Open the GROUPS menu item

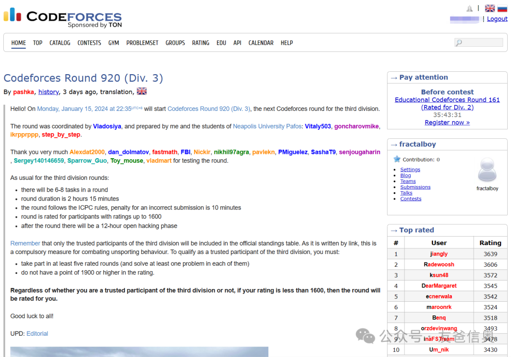click(175, 43)
